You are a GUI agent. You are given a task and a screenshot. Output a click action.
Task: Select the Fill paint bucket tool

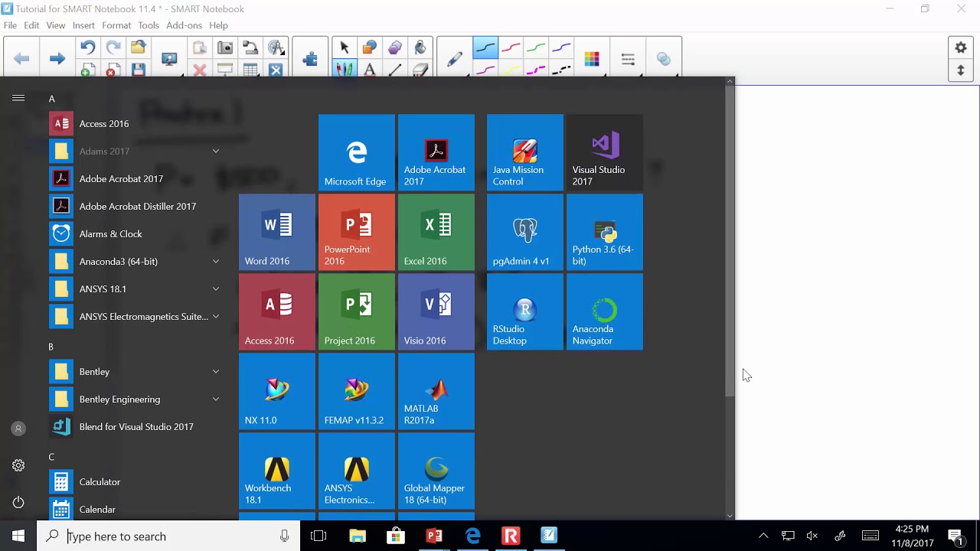420,48
